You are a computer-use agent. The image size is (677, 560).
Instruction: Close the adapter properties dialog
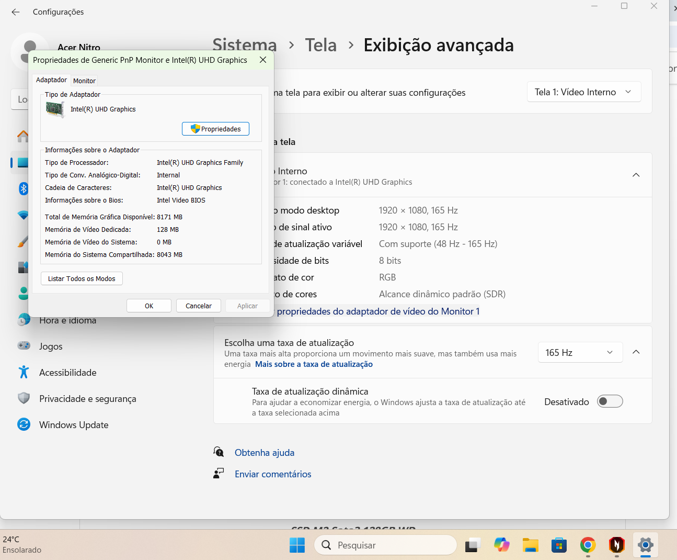tap(263, 60)
